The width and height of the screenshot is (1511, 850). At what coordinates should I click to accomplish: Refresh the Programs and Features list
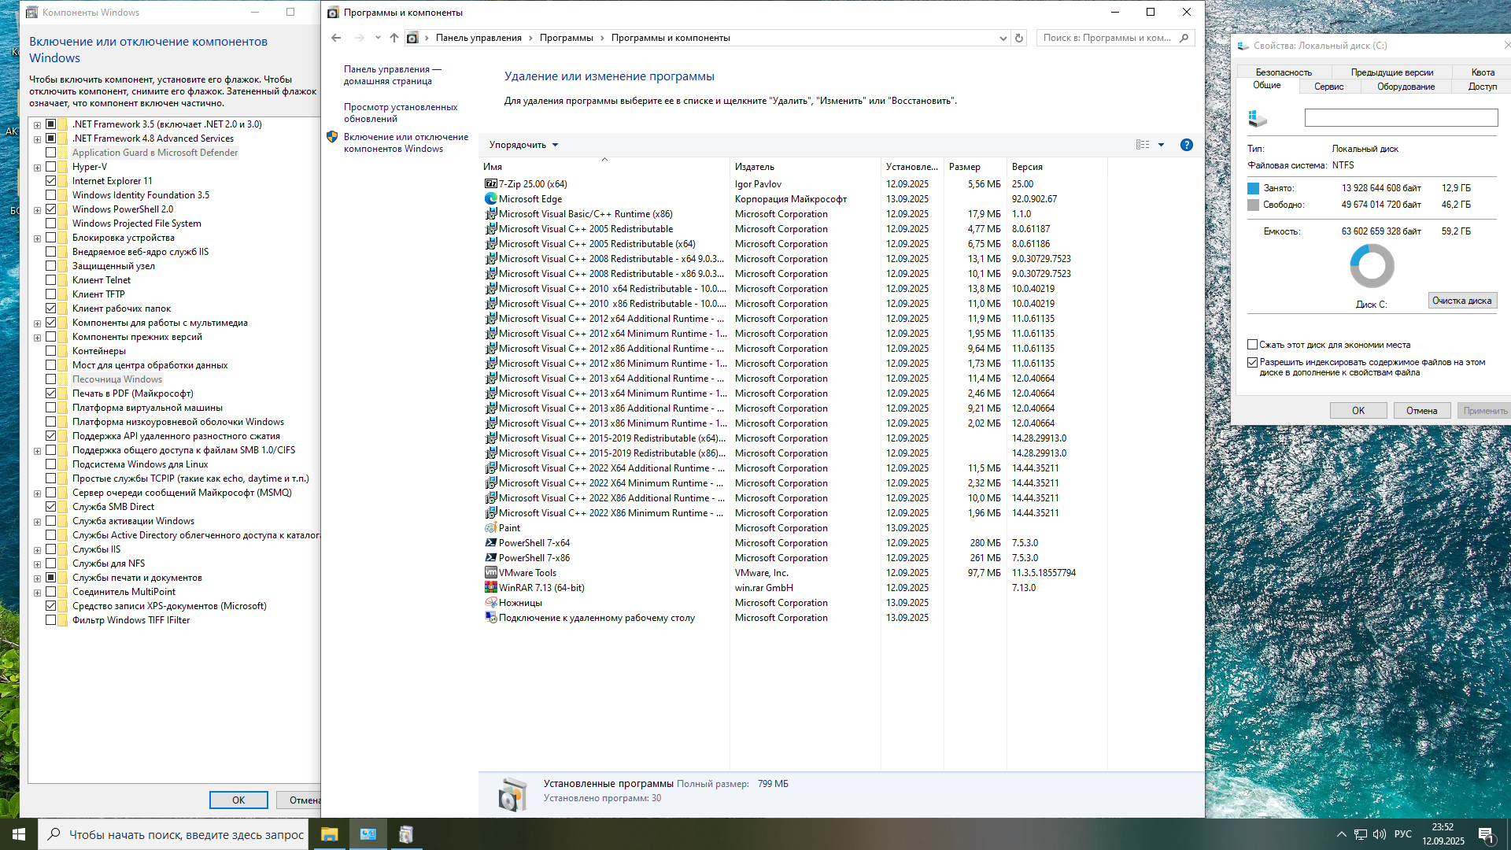pos(1019,38)
